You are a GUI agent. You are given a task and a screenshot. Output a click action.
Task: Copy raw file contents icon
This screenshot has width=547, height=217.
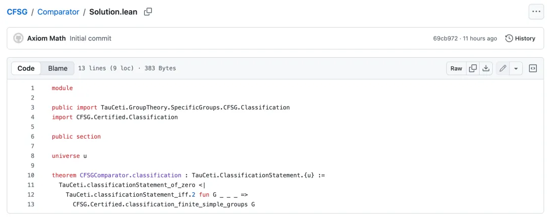coord(473,68)
